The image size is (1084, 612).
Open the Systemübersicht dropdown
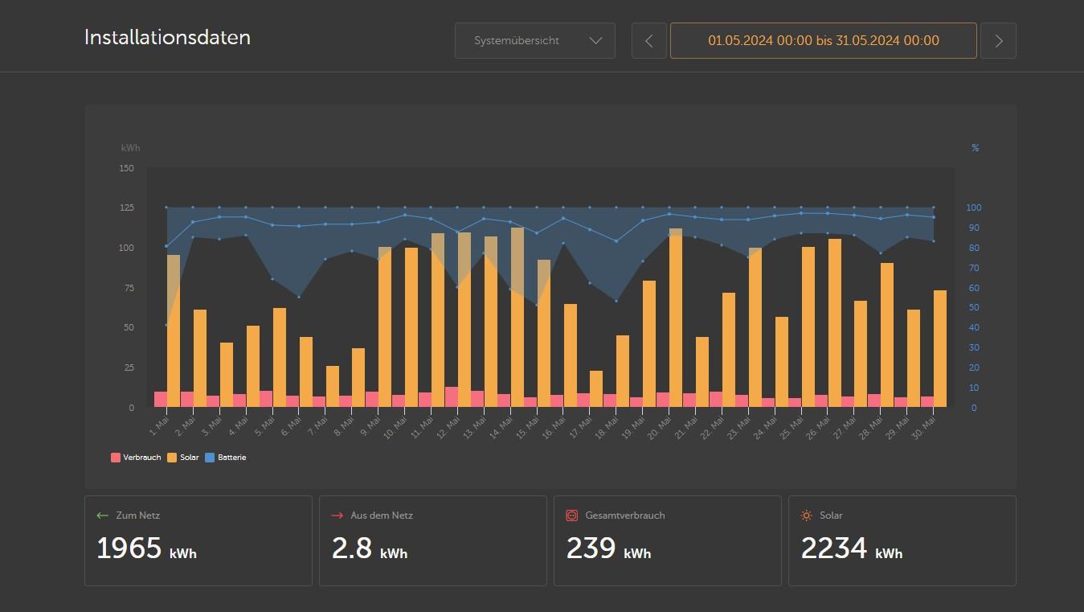[535, 40]
